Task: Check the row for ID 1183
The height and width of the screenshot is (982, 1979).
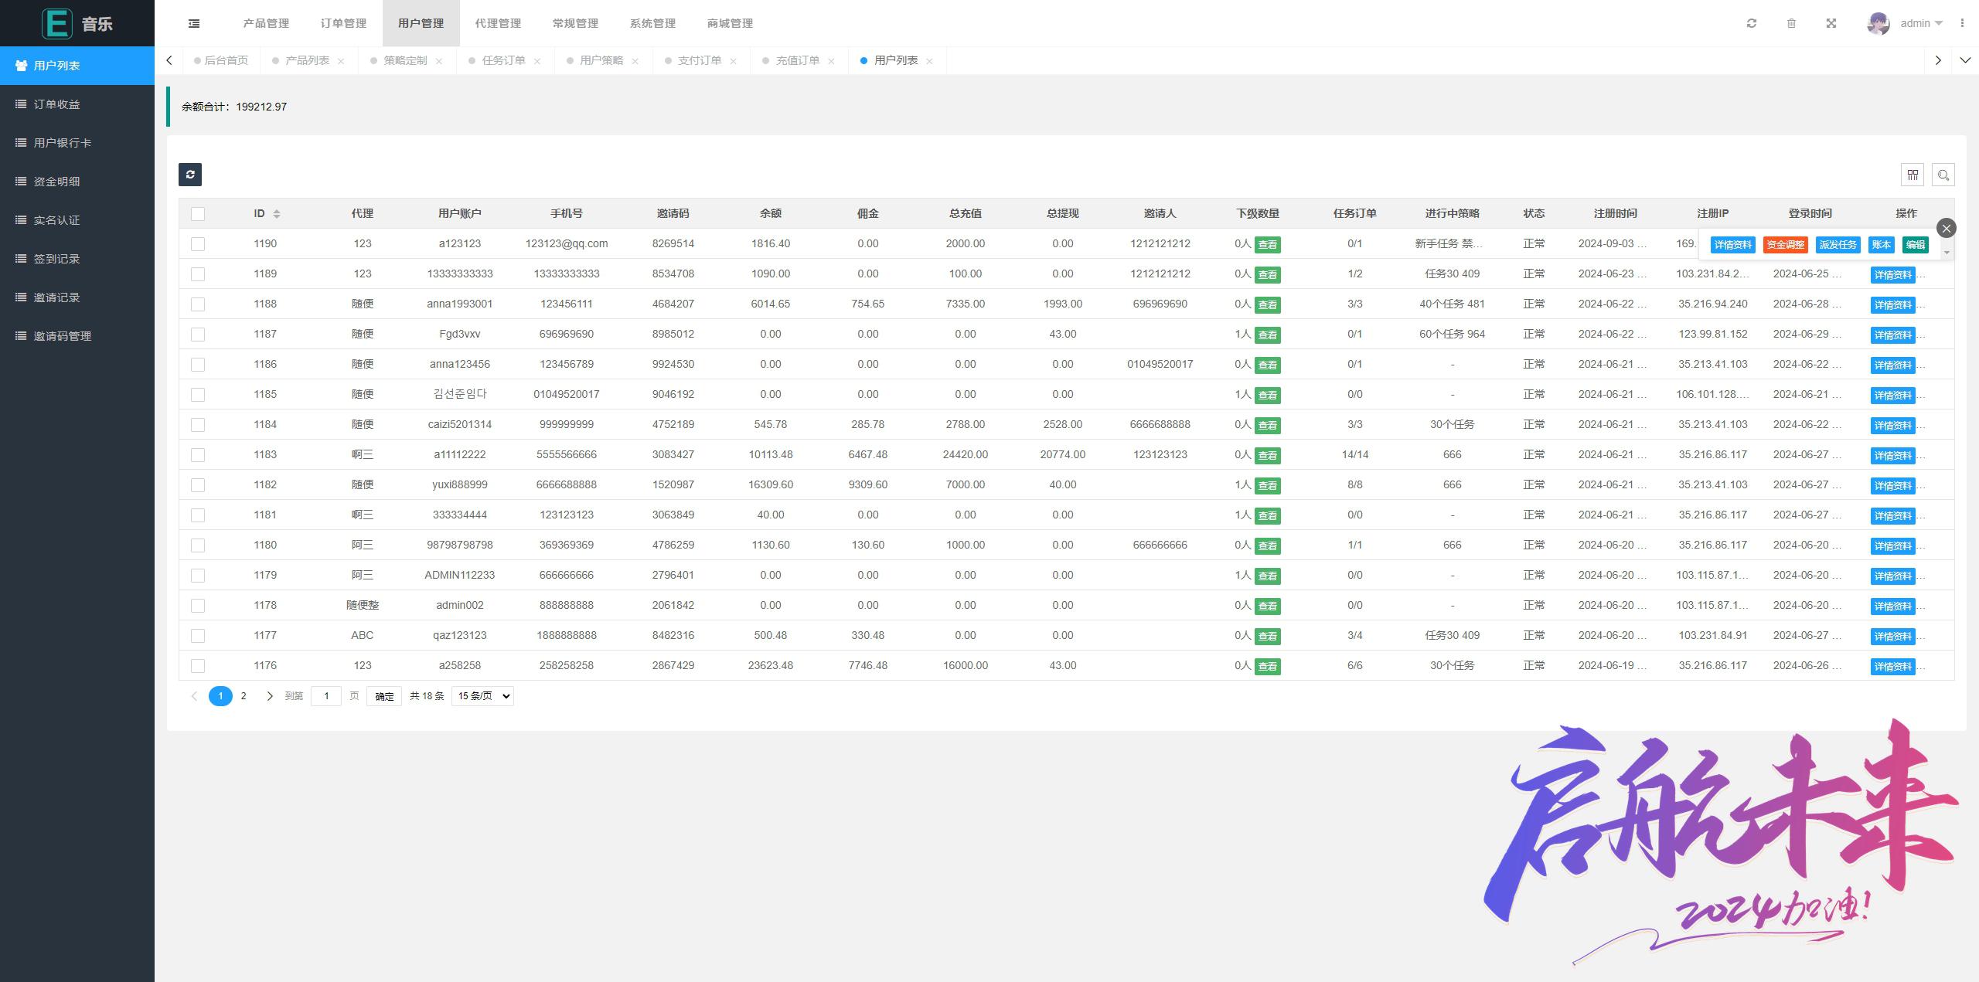Action: point(198,455)
